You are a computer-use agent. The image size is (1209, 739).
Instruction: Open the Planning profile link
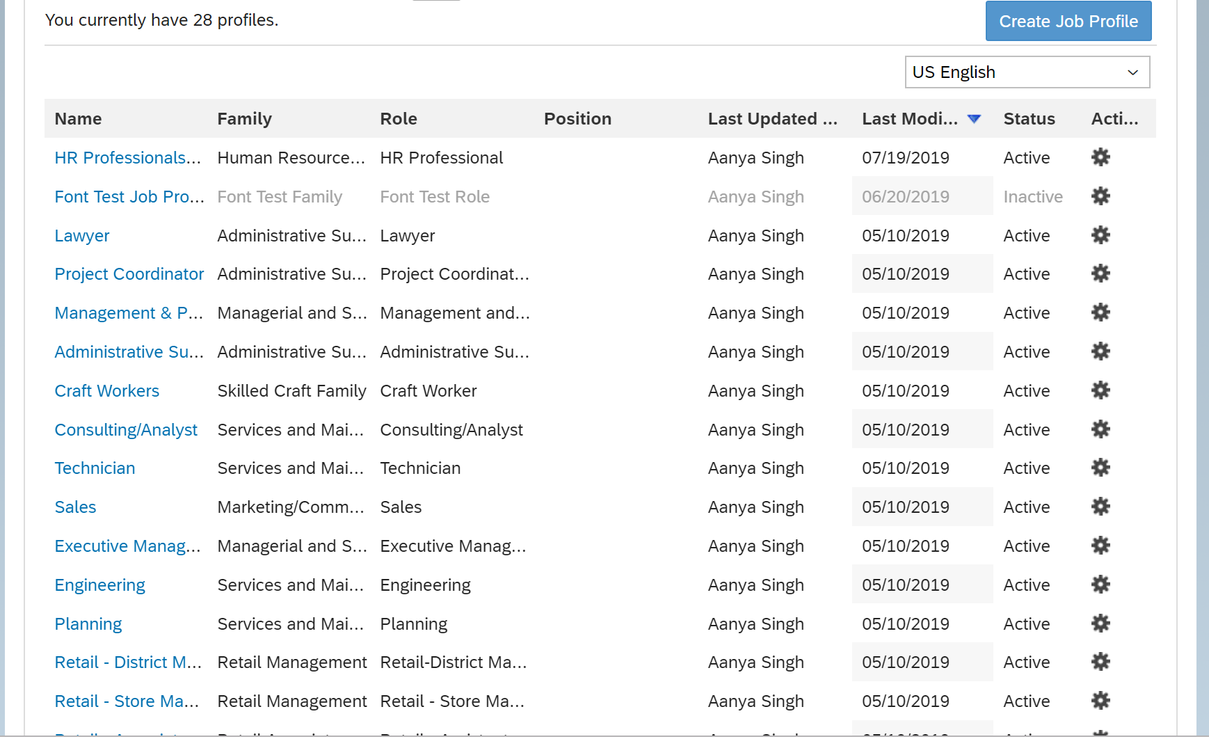pos(88,624)
